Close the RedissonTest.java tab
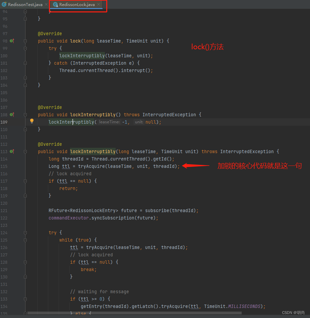The image size is (310, 318). pyautogui.click(x=46, y=4)
